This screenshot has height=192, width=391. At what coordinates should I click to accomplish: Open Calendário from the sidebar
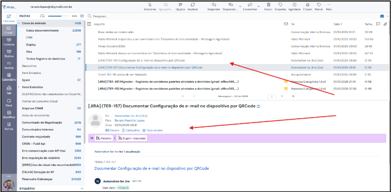click(9, 77)
